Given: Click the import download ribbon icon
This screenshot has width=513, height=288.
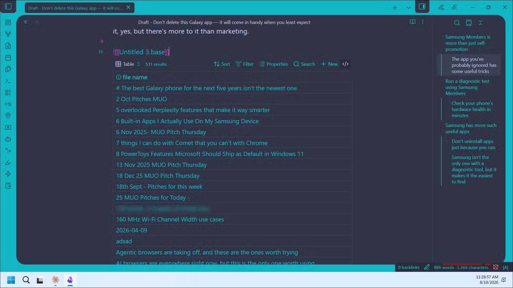Looking at the screenshot, I should tap(8, 127).
